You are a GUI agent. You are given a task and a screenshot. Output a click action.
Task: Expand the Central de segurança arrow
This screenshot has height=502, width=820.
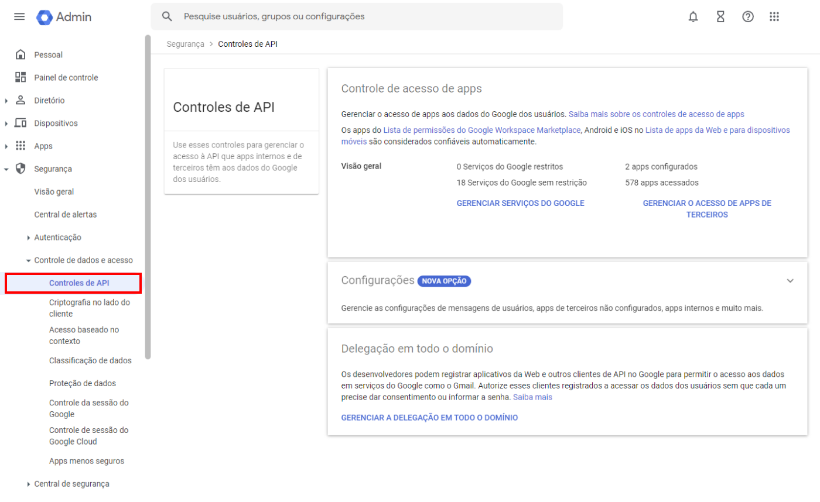pos(29,484)
